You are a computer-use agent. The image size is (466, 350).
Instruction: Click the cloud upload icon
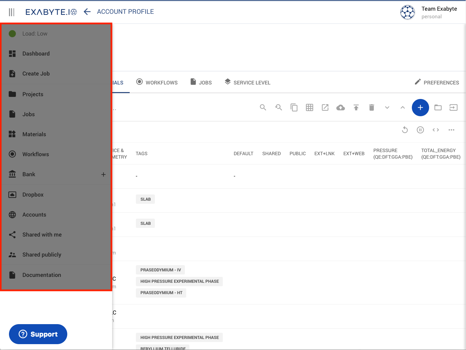coord(340,108)
